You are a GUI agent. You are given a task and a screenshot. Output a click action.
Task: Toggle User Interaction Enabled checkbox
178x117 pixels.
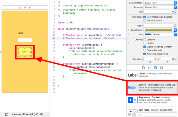click(145, 17)
